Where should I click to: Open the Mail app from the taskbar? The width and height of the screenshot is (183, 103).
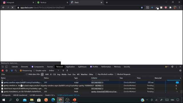(x=25, y=100)
